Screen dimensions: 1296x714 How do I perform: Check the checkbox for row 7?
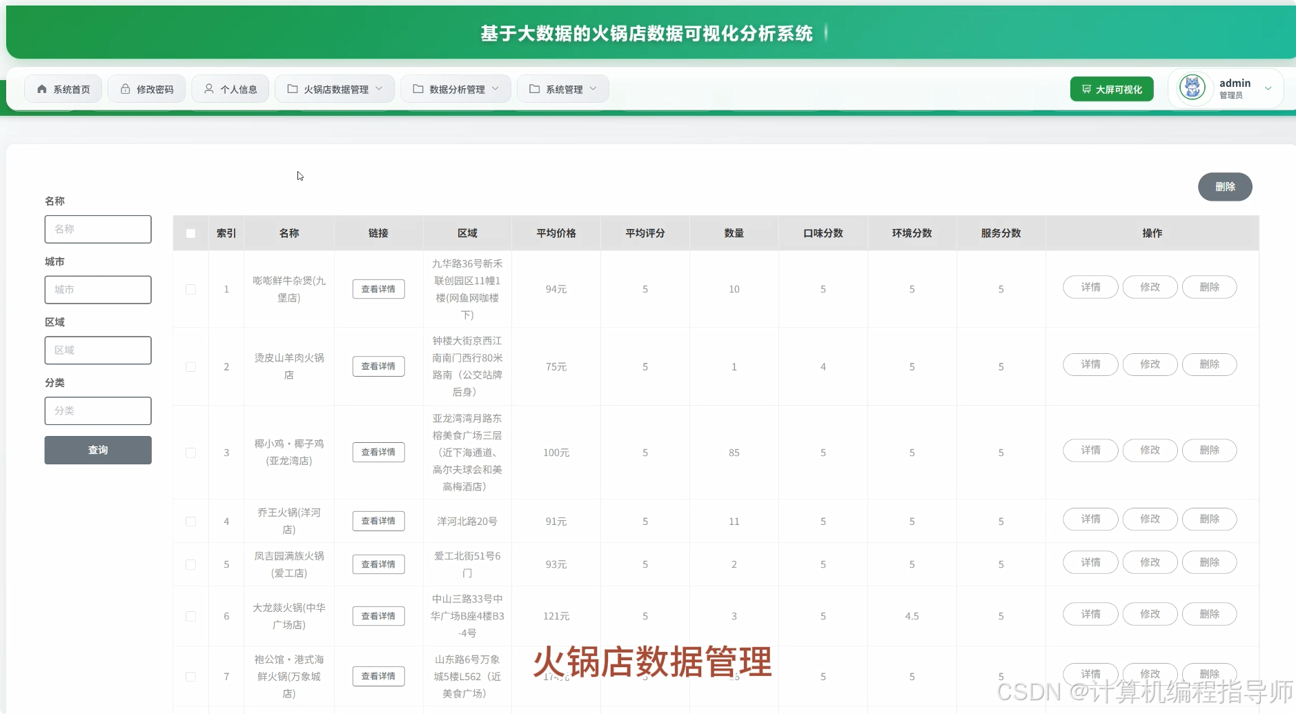pos(191,677)
